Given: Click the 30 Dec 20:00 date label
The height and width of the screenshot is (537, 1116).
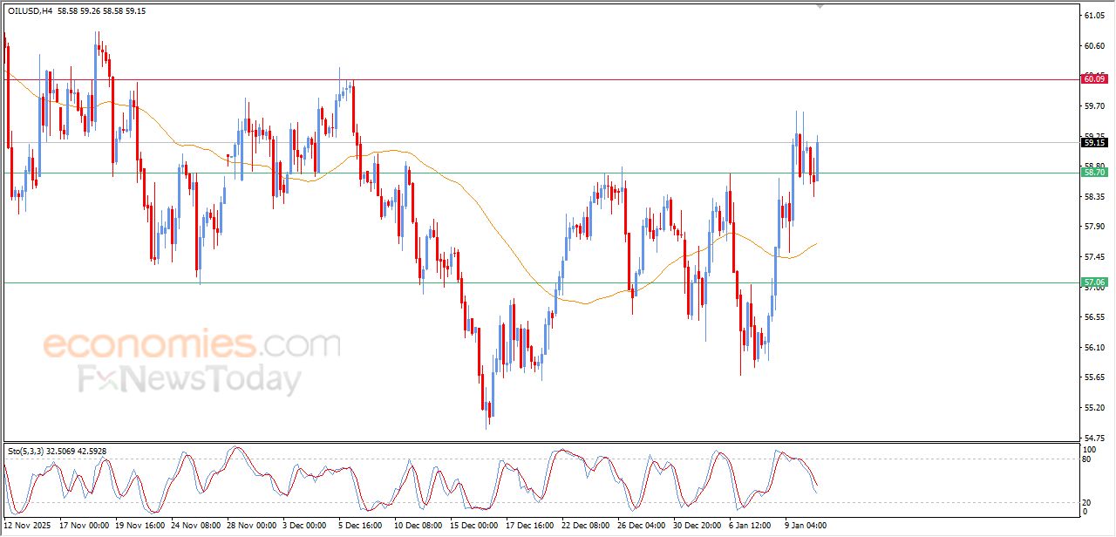Looking at the screenshot, I should [x=698, y=526].
